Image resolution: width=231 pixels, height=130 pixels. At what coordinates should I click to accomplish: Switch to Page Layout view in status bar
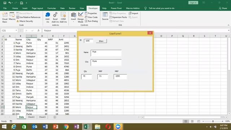192,121
